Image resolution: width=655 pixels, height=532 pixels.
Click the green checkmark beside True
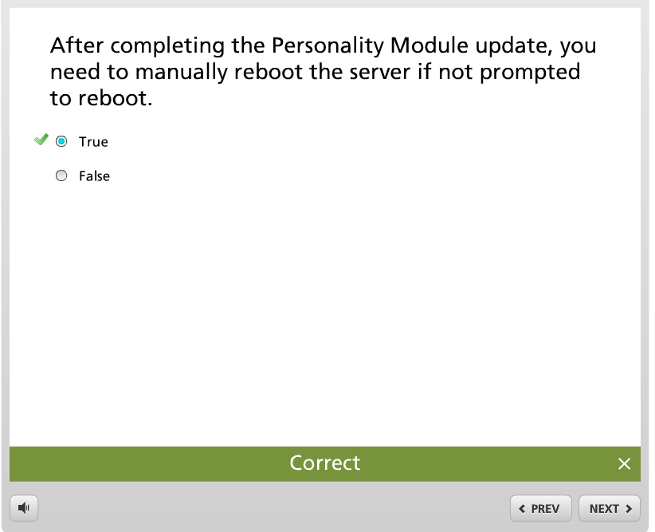(41, 140)
